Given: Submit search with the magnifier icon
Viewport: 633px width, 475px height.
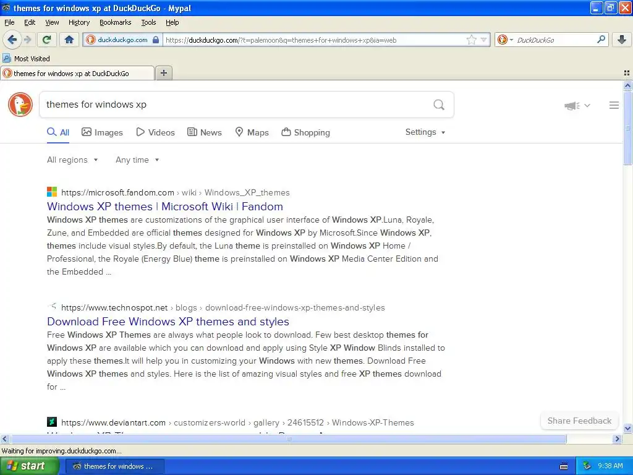Looking at the screenshot, I should coord(439,105).
